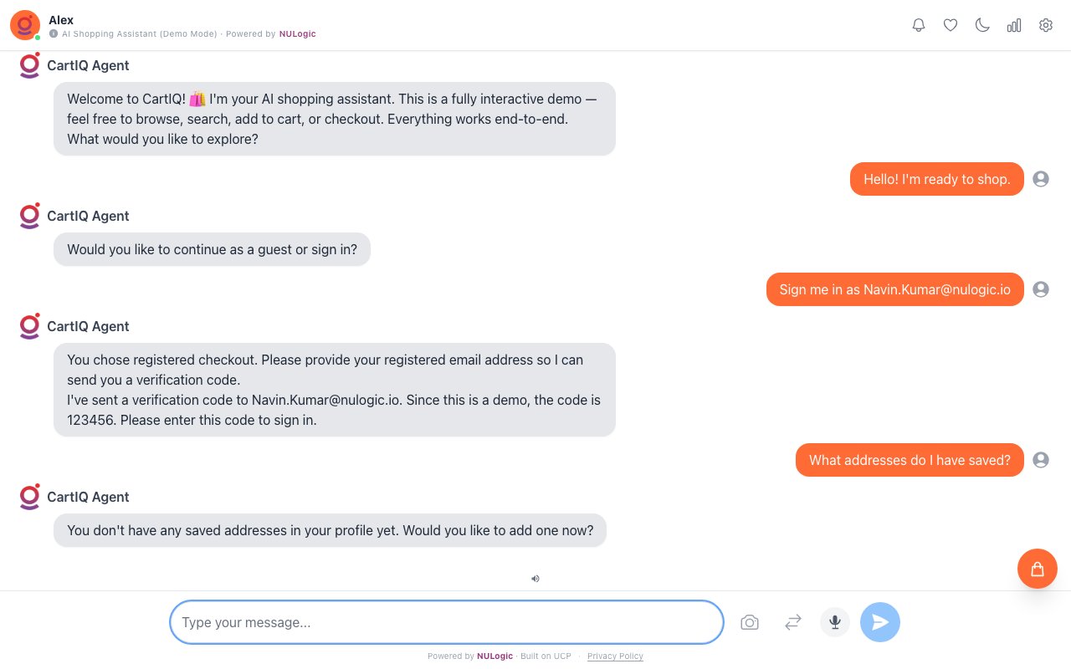This screenshot has height=669, width=1071.
Task: Mute chat audio via the speaker icon
Action: click(535, 579)
